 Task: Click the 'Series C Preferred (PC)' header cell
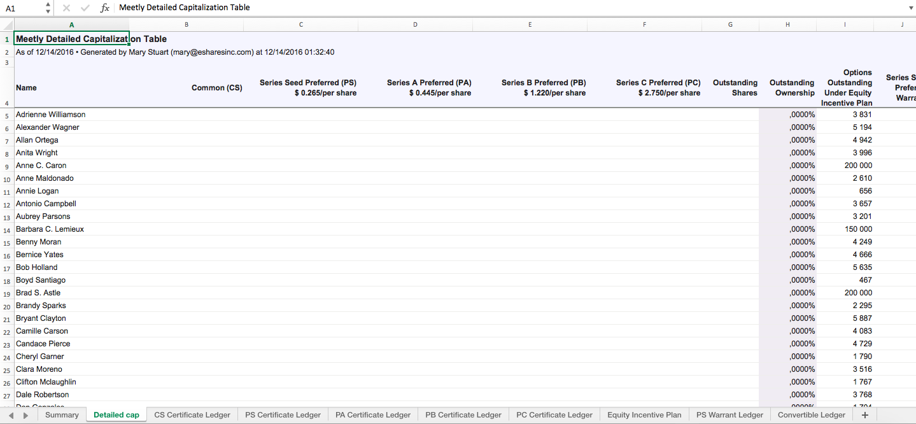tap(645, 88)
